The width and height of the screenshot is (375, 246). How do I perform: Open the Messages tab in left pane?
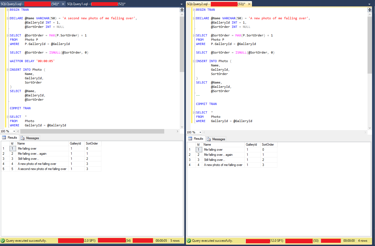pyautogui.click(x=30, y=138)
